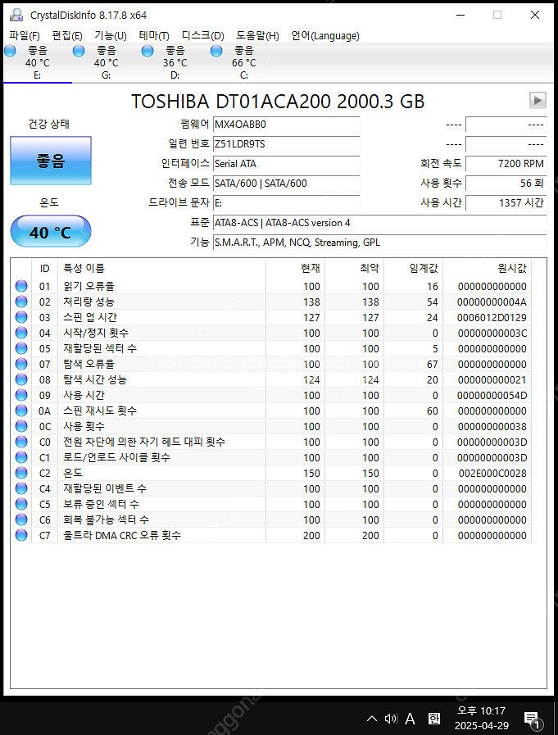The image size is (558, 735).
Task: Click the IME A input mode indicator
Action: tap(410, 718)
